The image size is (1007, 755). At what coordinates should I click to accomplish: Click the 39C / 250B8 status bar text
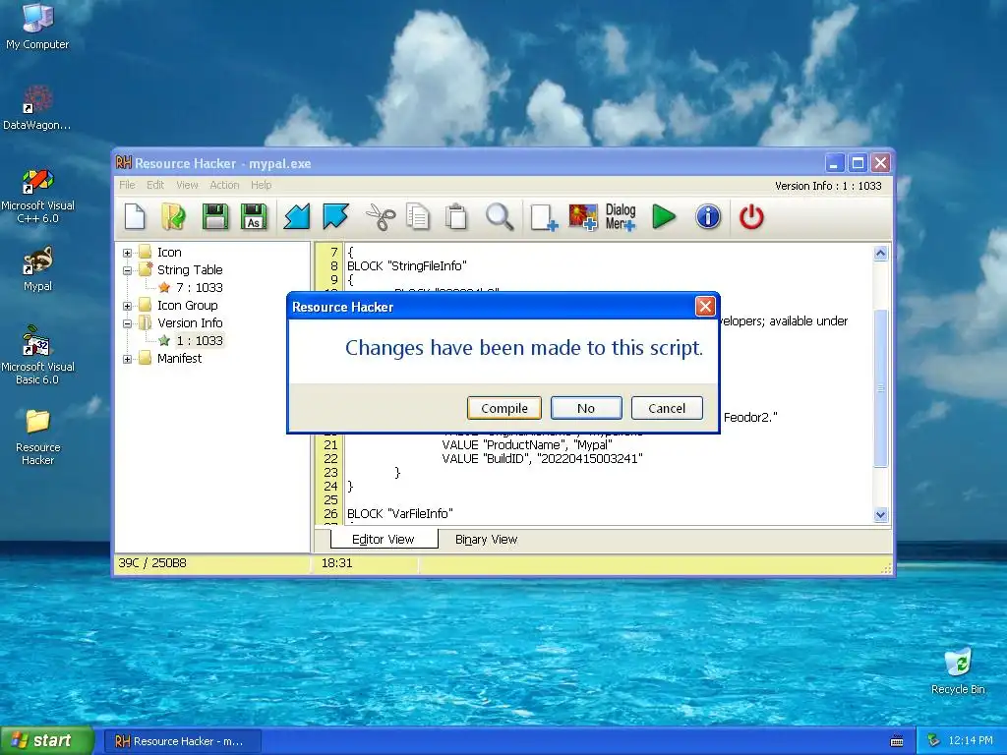click(x=152, y=563)
